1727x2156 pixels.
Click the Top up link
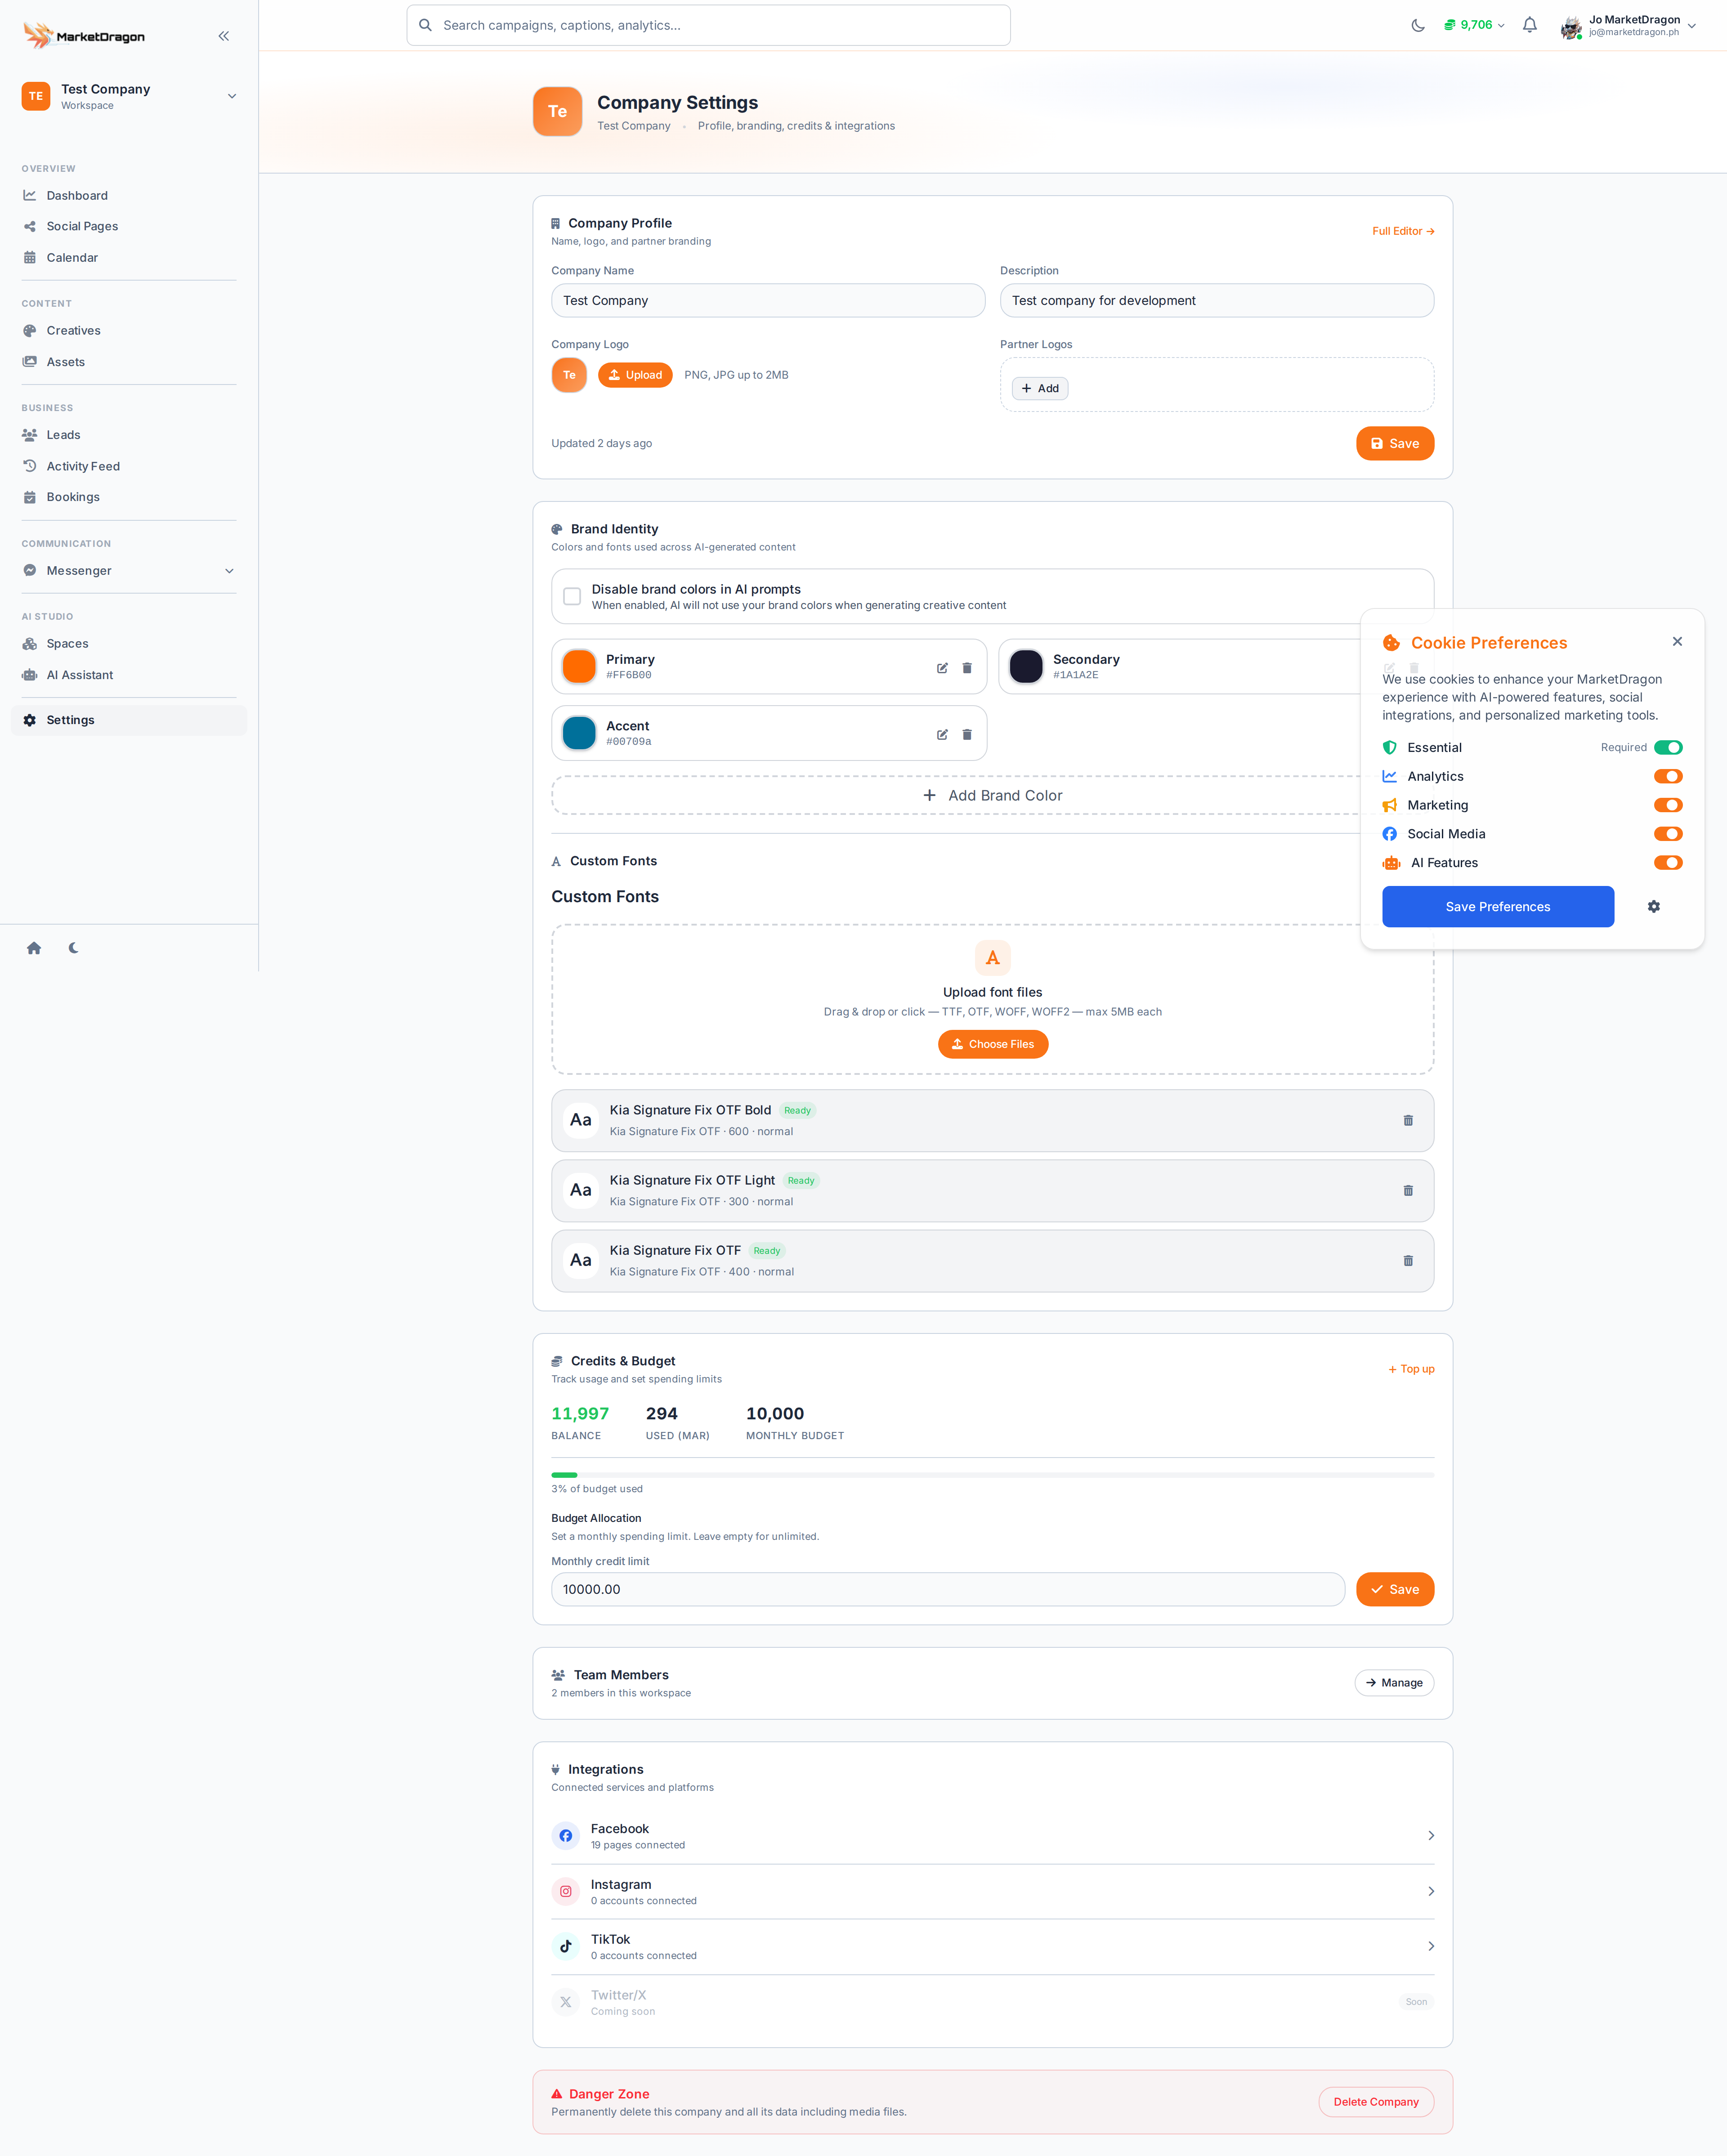[x=1411, y=1369]
